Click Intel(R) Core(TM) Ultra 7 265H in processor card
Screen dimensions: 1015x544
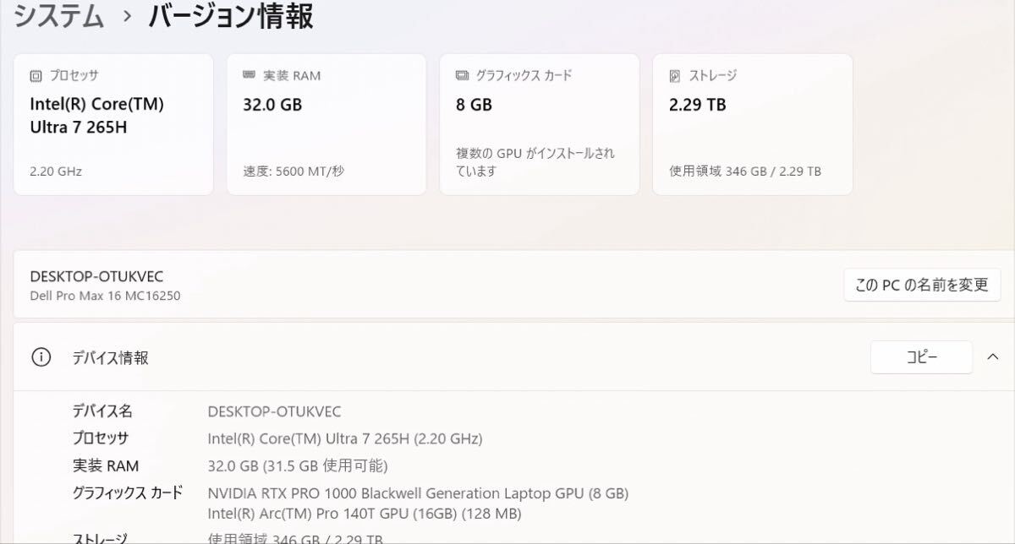pyautogui.click(x=96, y=116)
